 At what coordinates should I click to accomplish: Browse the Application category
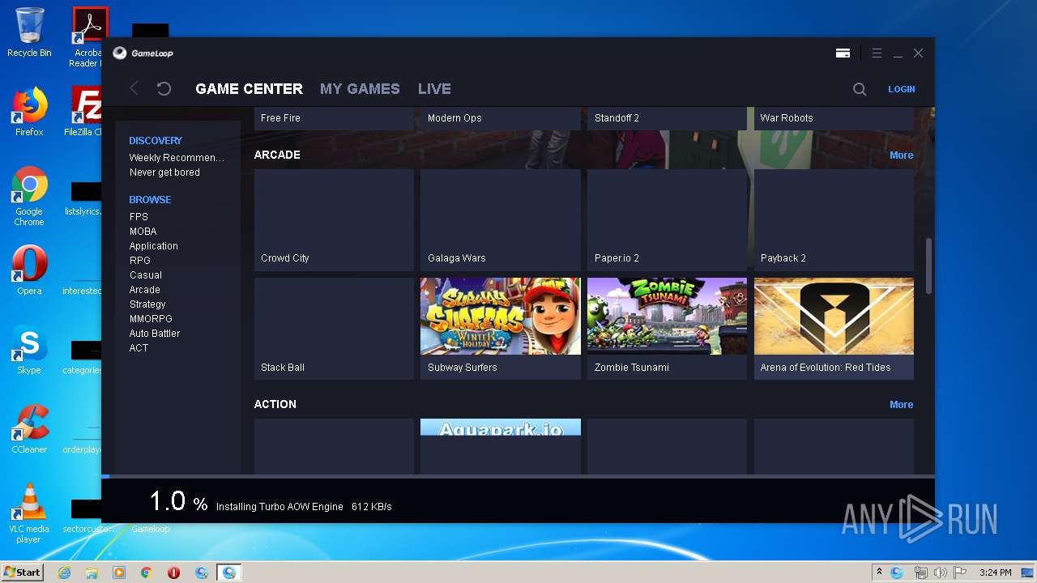(x=153, y=246)
